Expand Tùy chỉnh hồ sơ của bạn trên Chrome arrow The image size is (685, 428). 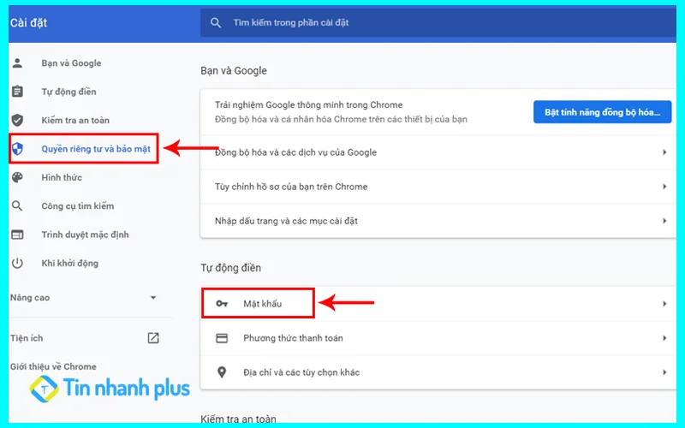tap(664, 187)
